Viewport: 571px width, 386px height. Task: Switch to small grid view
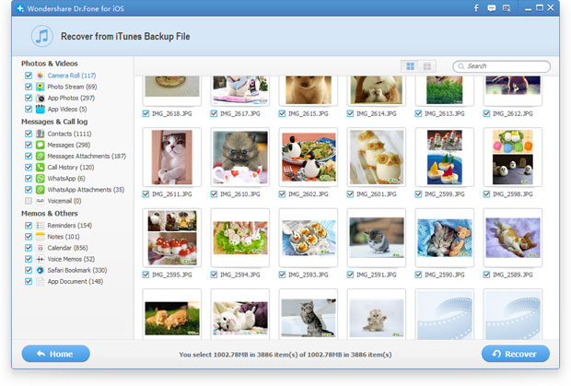[427, 66]
